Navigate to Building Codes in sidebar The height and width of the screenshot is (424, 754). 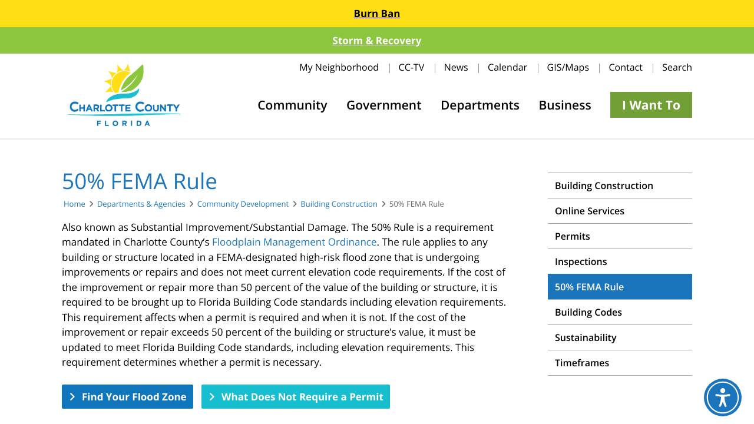tap(588, 312)
